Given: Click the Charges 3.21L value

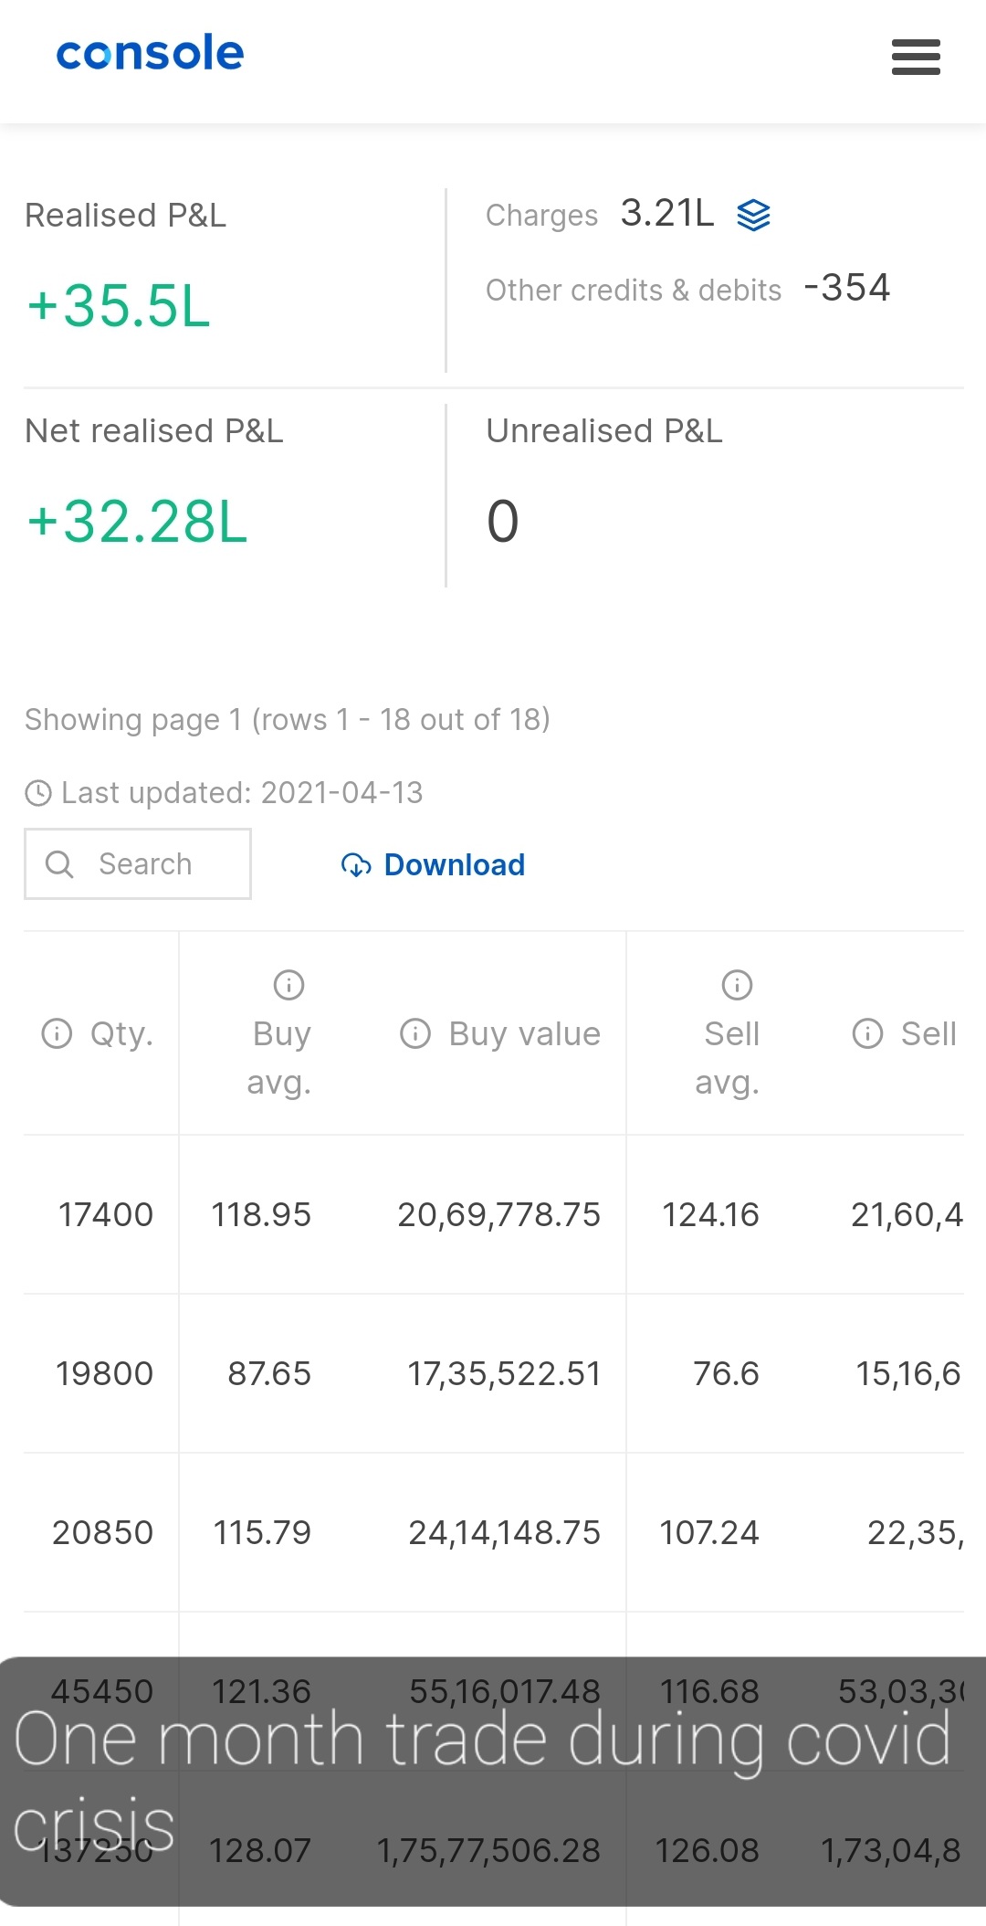Looking at the screenshot, I should [x=667, y=214].
